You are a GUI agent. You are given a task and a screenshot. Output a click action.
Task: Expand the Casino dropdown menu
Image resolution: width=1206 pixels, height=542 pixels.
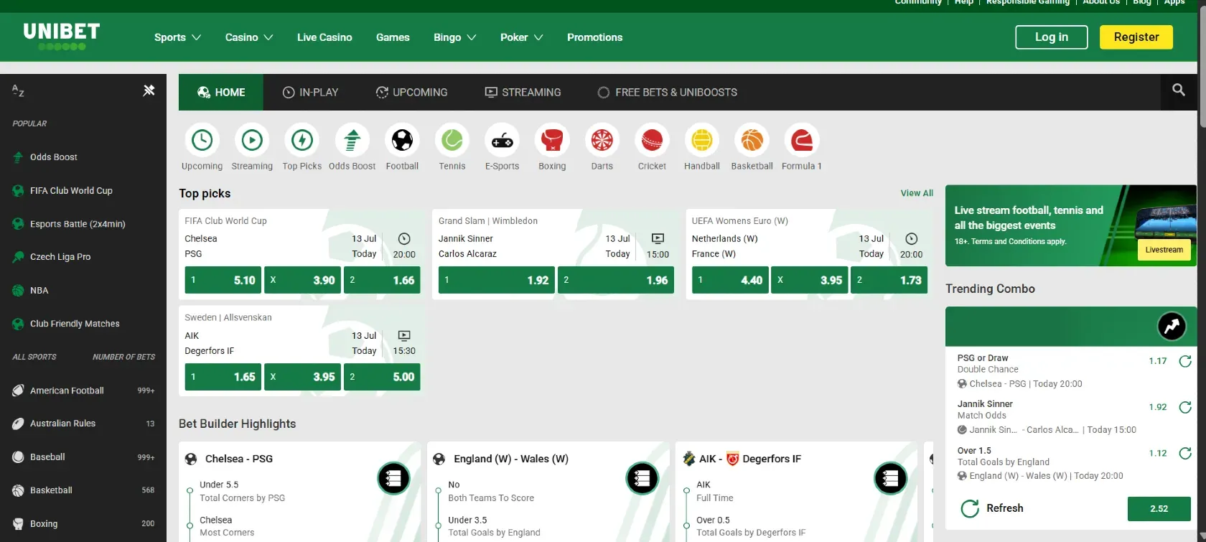pyautogui.click(x=249, y=37)
